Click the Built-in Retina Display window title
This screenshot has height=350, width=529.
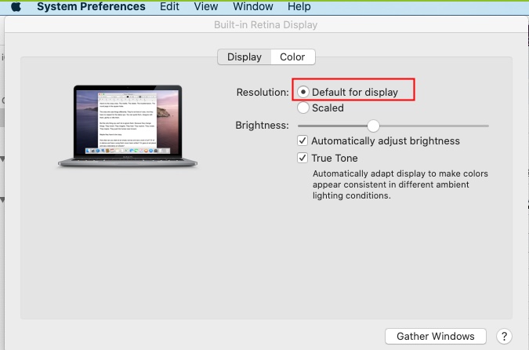266,24
